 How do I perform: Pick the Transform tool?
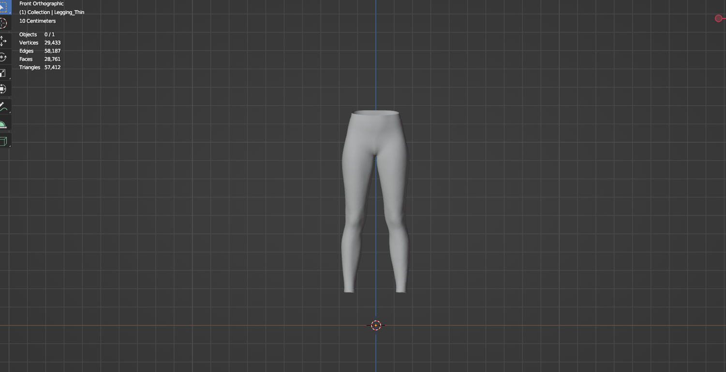pos(4,89)
